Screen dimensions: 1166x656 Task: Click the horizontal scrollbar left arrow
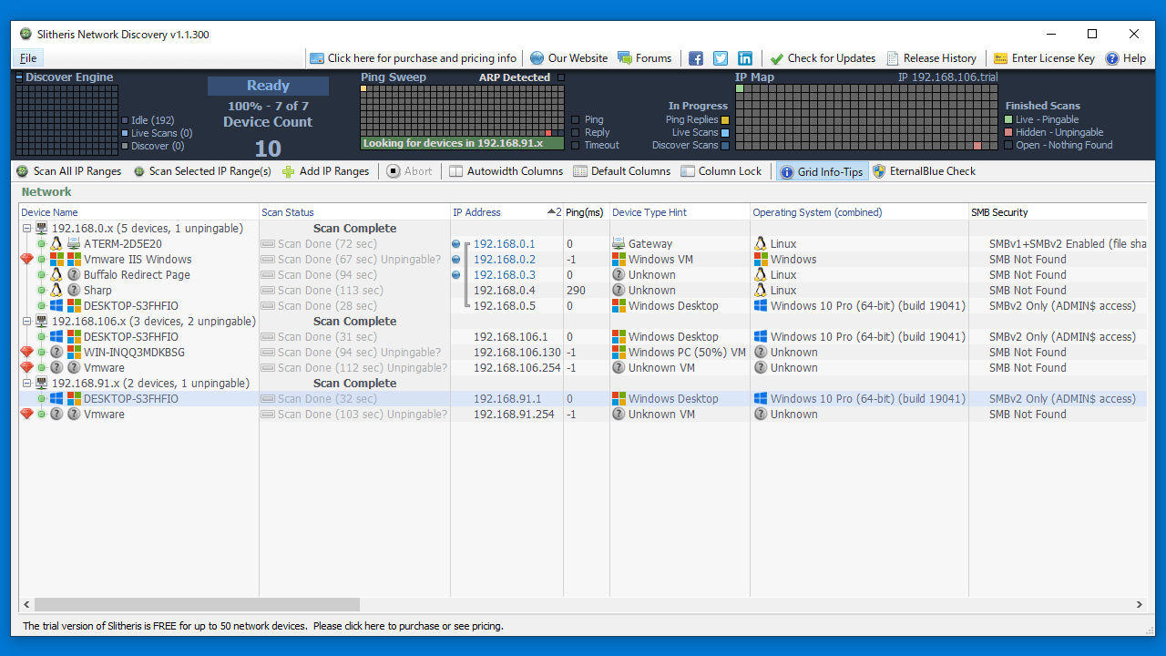27,605
